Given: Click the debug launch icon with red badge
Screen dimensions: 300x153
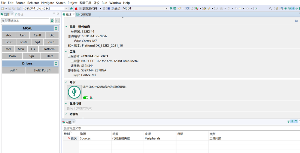Looking at the screenshot, I should click(x=196, y=8).
